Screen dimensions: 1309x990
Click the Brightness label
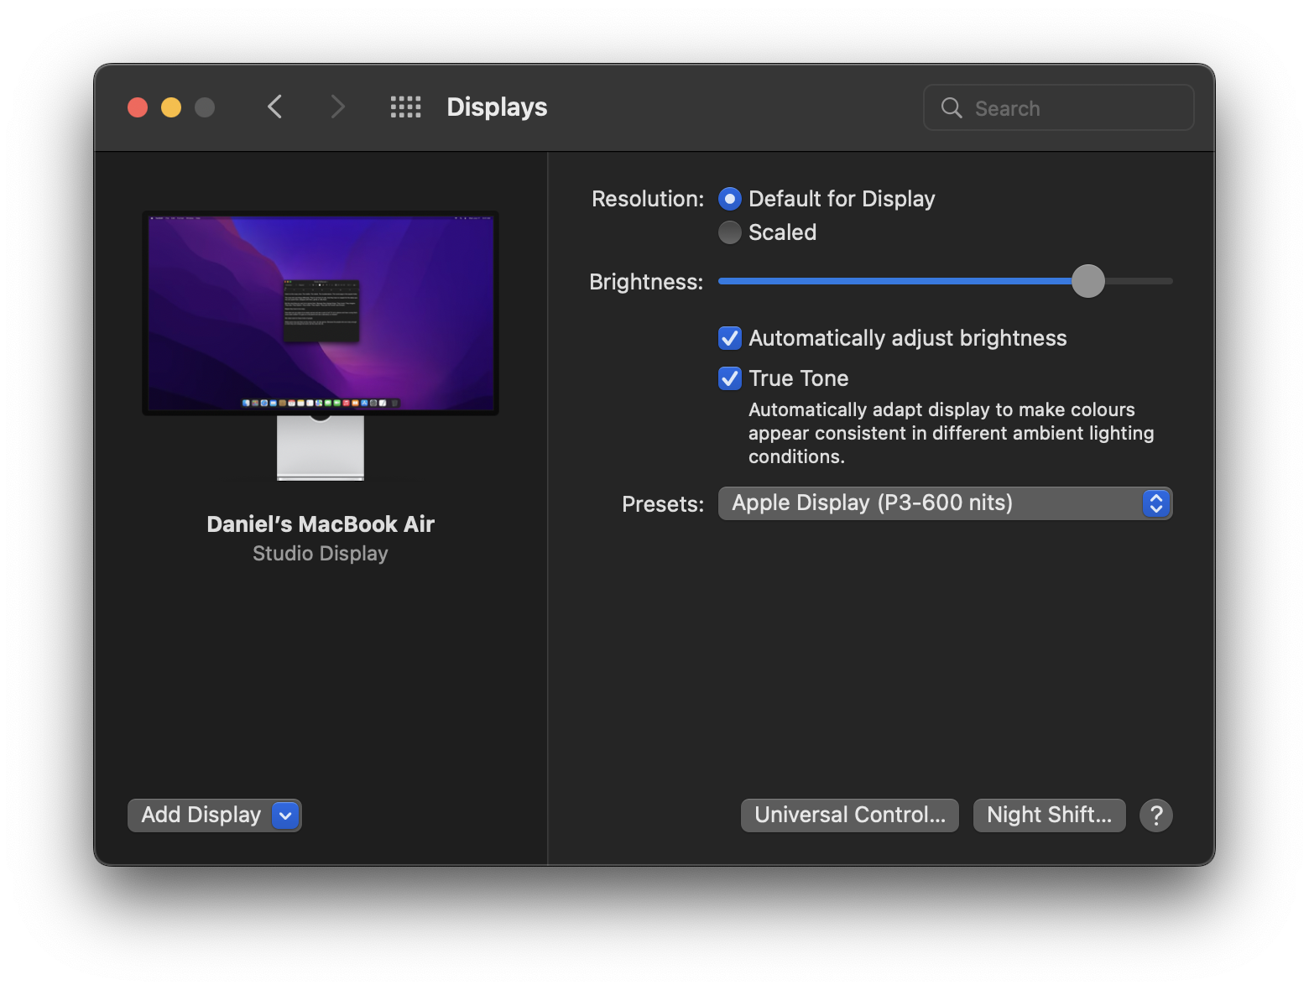tap(646, 282)
